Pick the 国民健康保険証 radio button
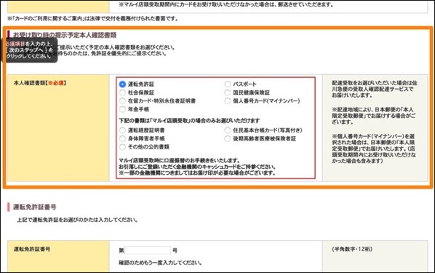This screenshot has height=273, width=435. coord(228,92)
